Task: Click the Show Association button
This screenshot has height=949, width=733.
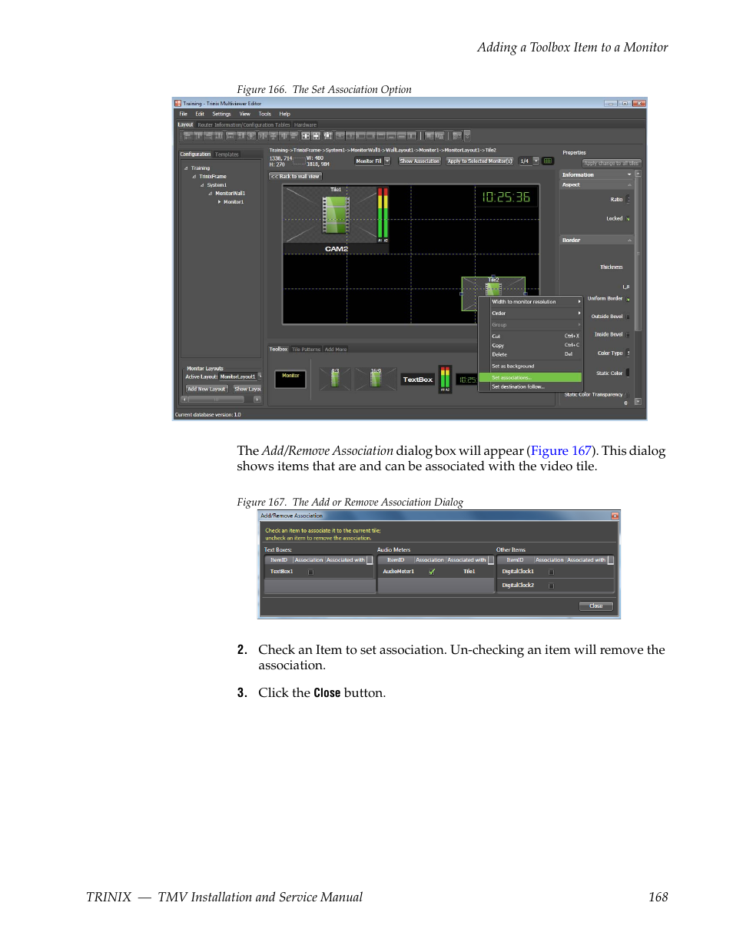Action: click(420, 161)
